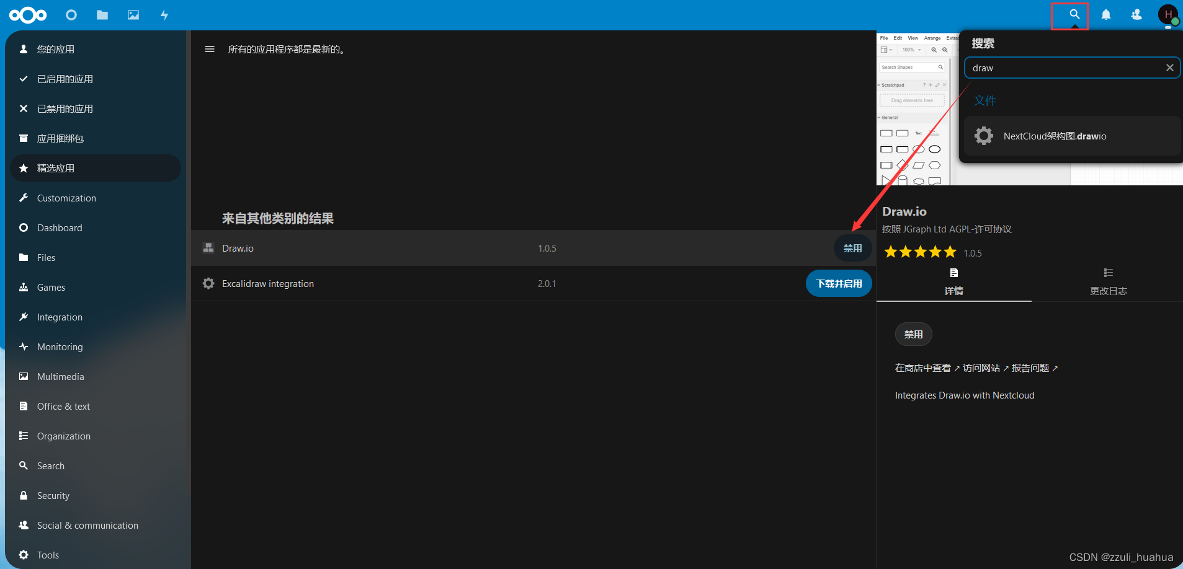This screenshot has height=569, width=1183.
Task: Open Social & communication category
Action: 96,525
